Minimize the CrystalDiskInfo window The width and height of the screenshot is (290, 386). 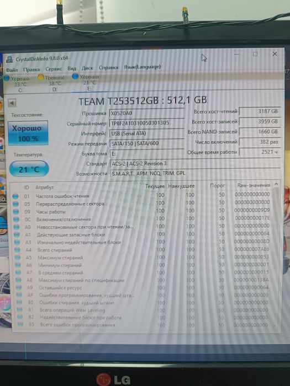click(236, 54)
